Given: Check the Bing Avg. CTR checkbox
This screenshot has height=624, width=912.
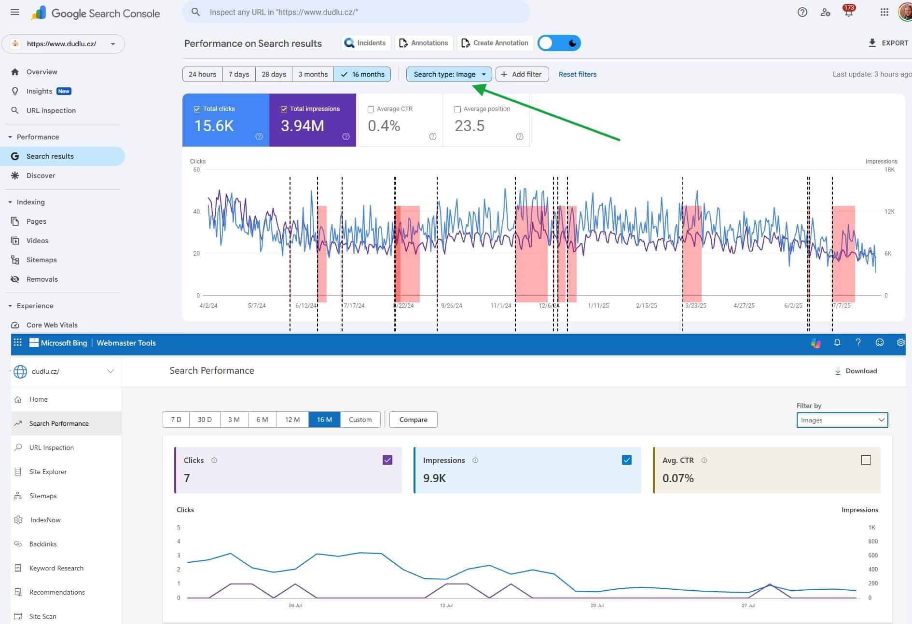Looking at the screenshot, I should 866,460.
